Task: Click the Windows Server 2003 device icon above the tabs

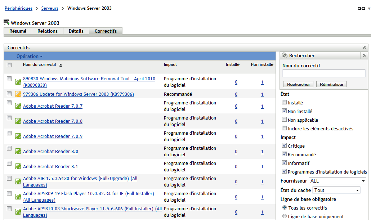Action: pyautogui.click(x=6, y=22)
